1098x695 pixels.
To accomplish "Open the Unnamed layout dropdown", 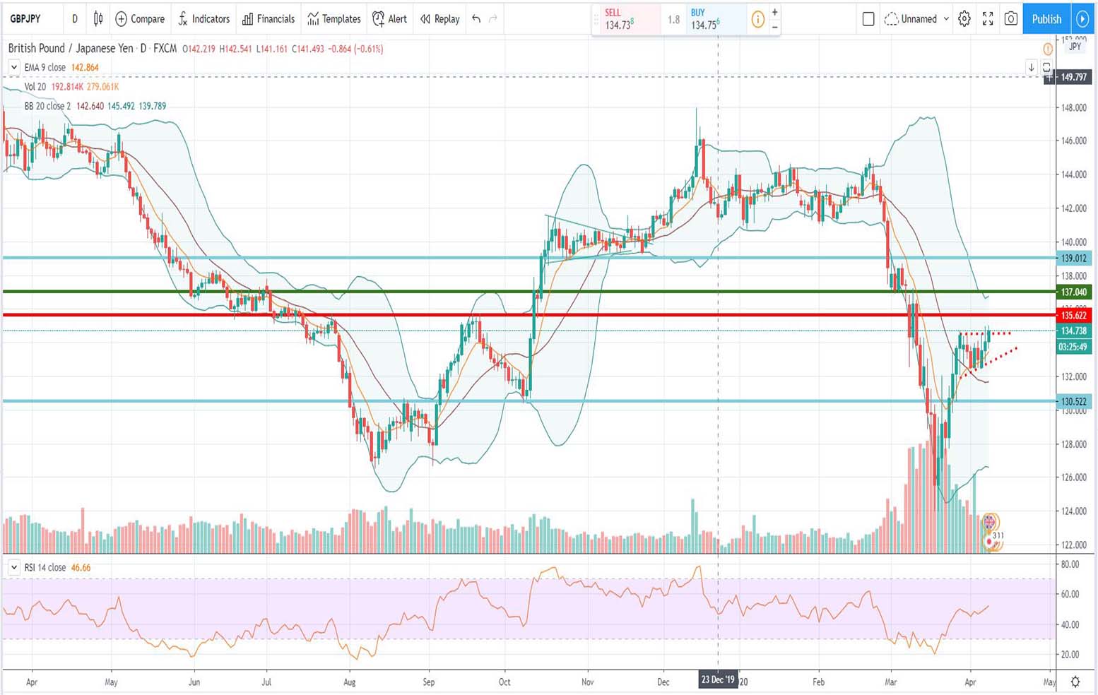I will [916, 19].
